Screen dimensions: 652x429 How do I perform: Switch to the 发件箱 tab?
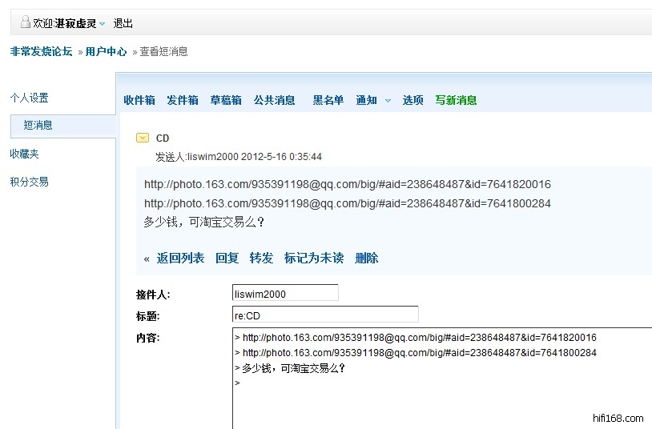click(183, 100)
